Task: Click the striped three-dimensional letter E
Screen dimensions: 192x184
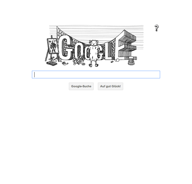Action: [127, 45]
